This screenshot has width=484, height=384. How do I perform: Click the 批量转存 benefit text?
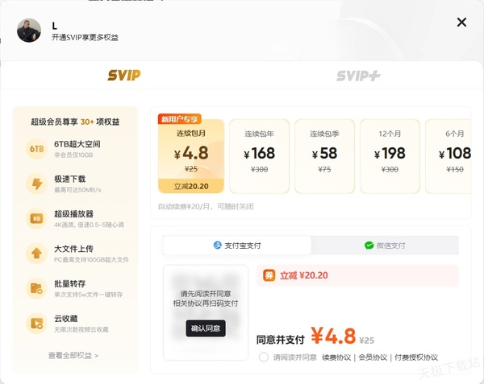click(x=69, y=283)
